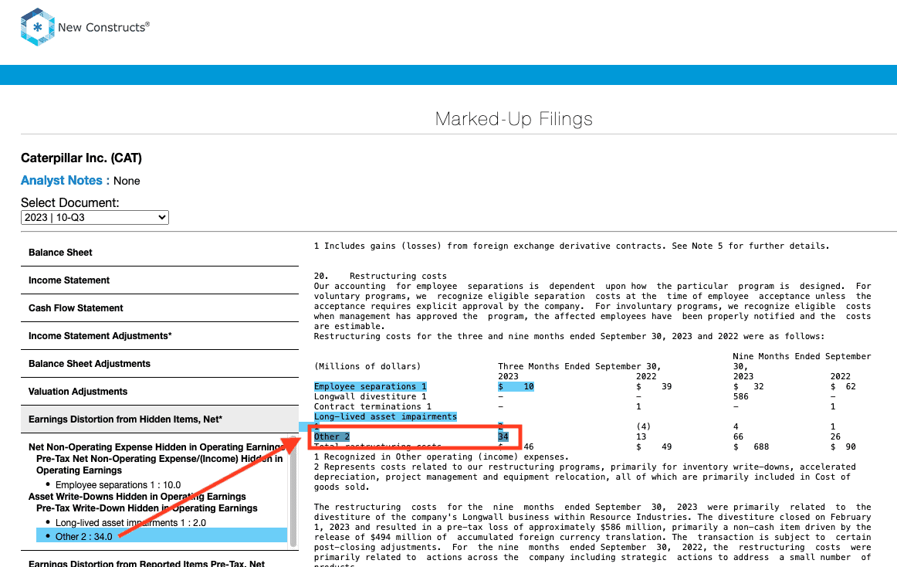The width and height of the screenshot is (897, 567).
Task: Click the 'Longwall divestiture 1' row label
Action: 370,397
